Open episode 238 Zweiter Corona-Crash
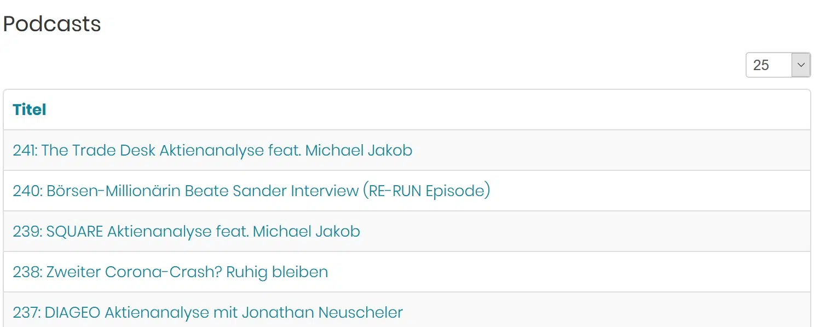The height and width of the screenshot is (327, 814). click(x=170, y=272)
